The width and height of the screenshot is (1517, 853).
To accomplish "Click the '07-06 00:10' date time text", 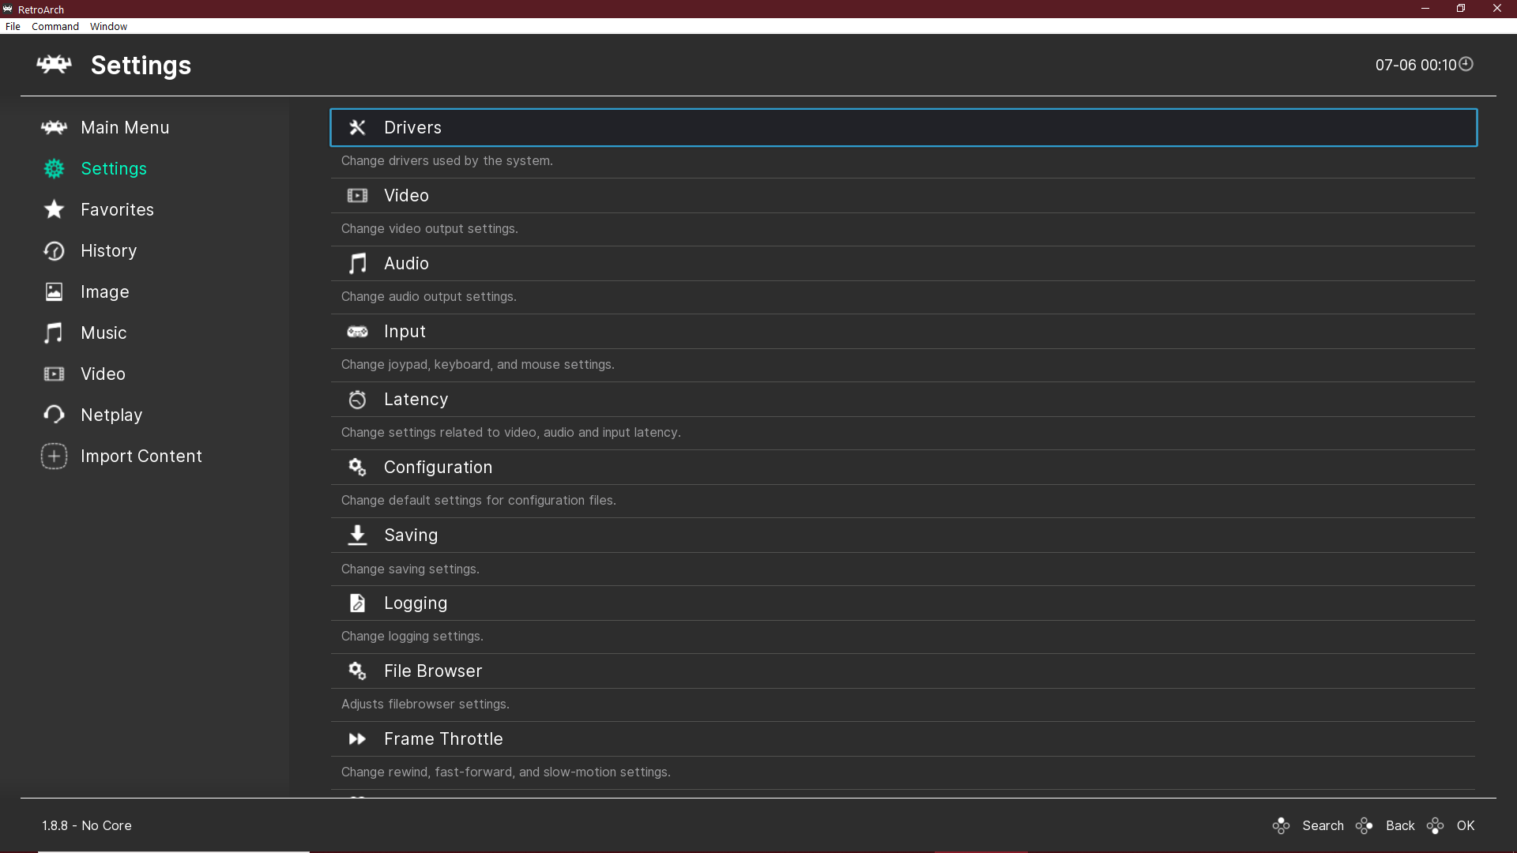I will (1416, 65).
